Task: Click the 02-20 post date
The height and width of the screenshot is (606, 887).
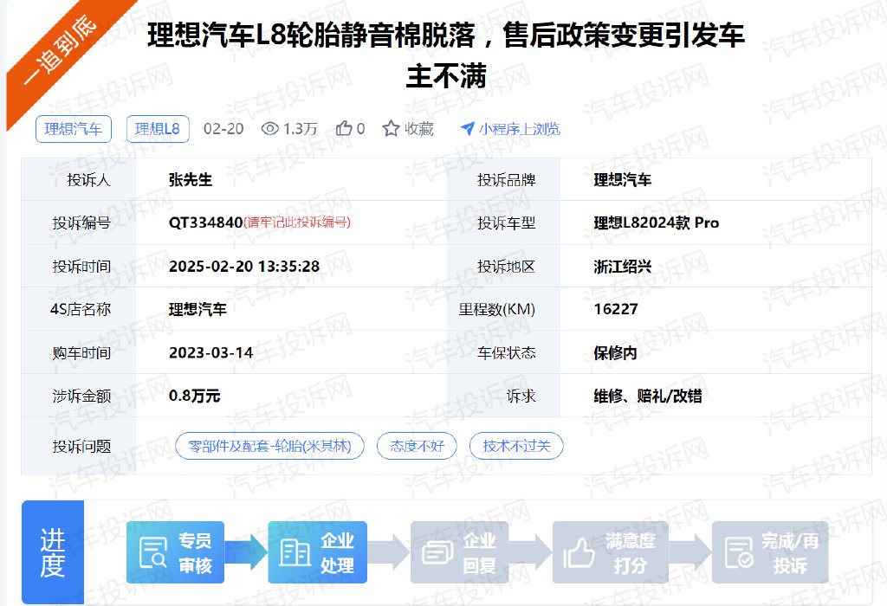Action: click(223, 129)
